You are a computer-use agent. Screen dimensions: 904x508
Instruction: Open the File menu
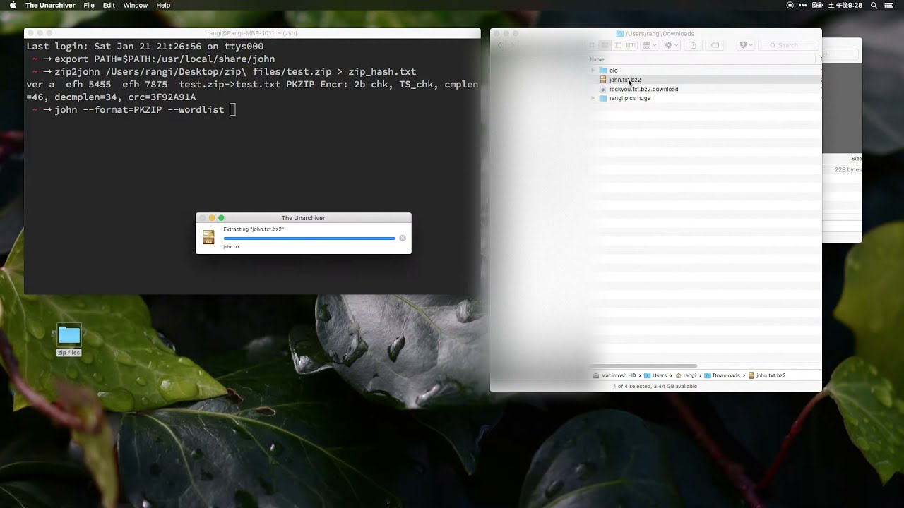(x=89, y=5)
